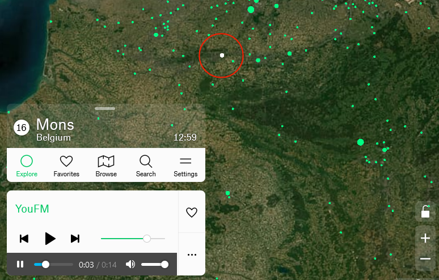Zoom out of the map
This screenshot has width=439, height=280.
coord(425,259)
